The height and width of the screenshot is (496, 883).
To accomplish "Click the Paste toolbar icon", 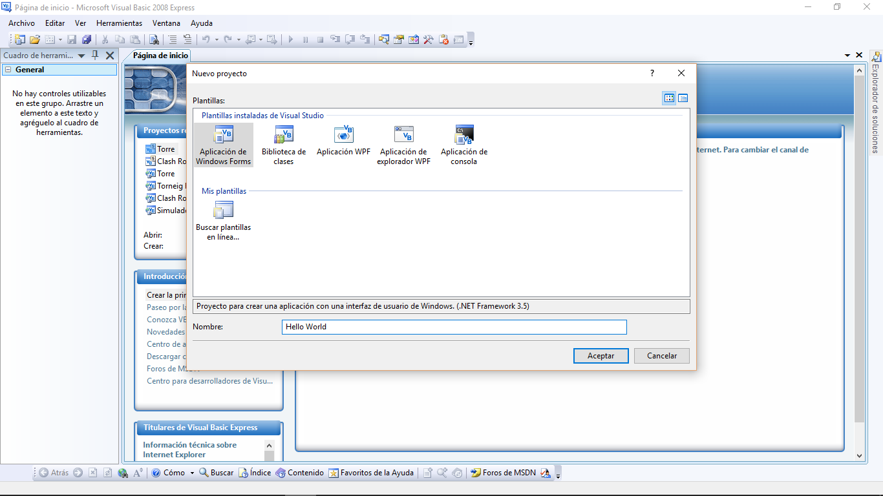I will tap(135, 39).
